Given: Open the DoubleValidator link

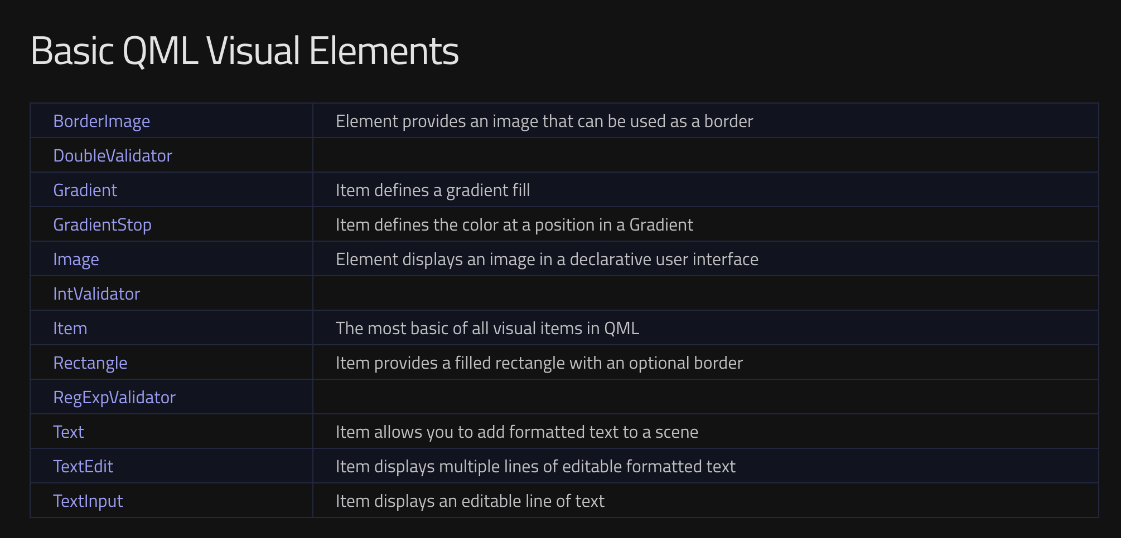Looking at the screenshot, I should click(x=113, y=156).
